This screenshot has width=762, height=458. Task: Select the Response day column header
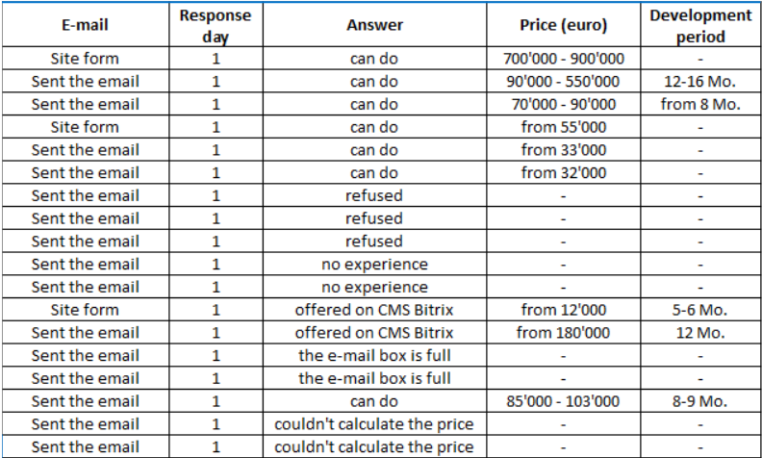point(216,26)
